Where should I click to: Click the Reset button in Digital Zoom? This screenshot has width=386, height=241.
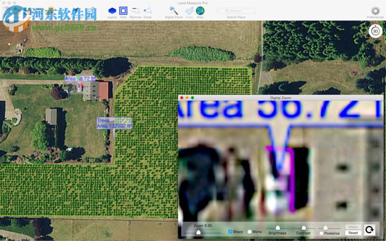pyautogui.click(x=353, y=233)
